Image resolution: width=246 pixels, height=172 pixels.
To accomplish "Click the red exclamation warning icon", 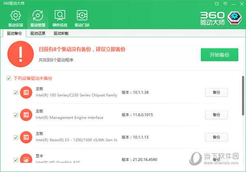I will pyautogui.click(x=20, y=54).
